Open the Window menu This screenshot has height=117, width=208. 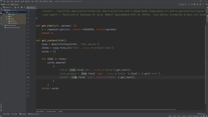[x=45, y=1]
